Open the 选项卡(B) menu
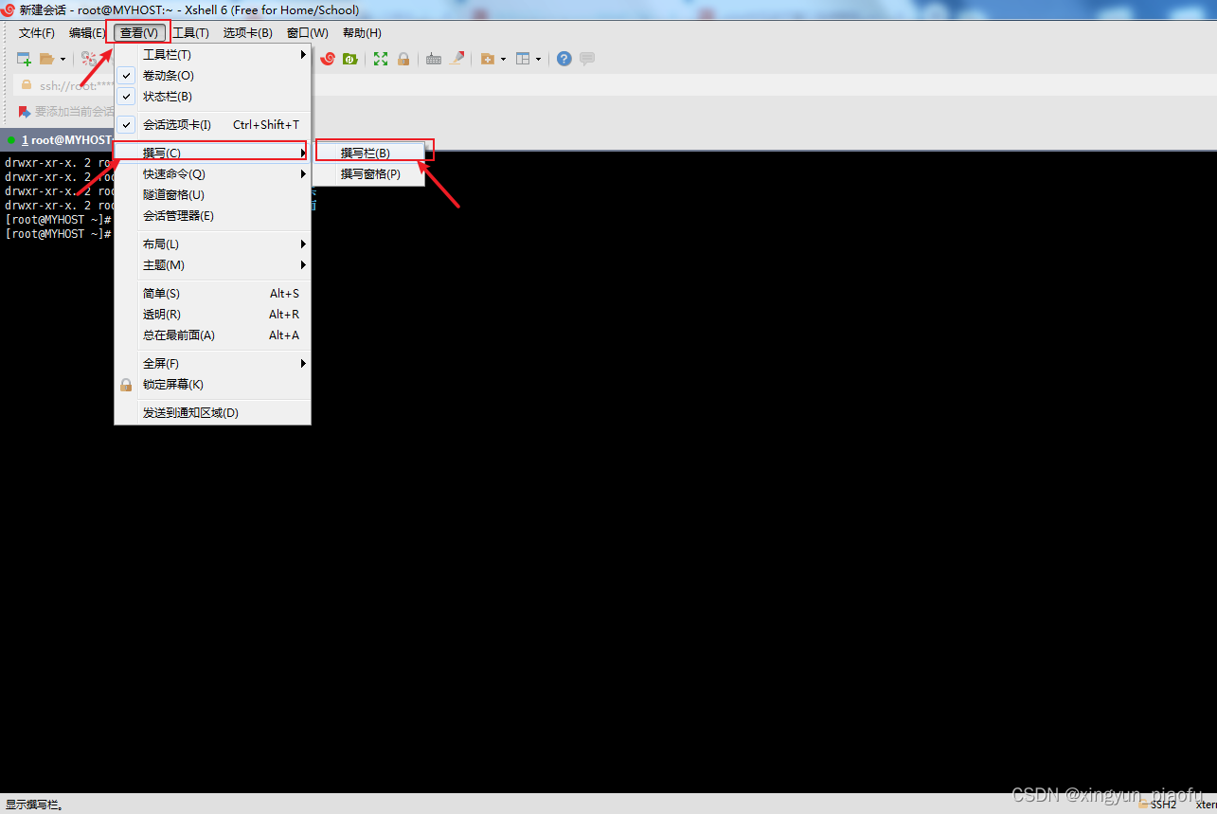The height and width of the screenshot is (814, 1217). [248, 33]
